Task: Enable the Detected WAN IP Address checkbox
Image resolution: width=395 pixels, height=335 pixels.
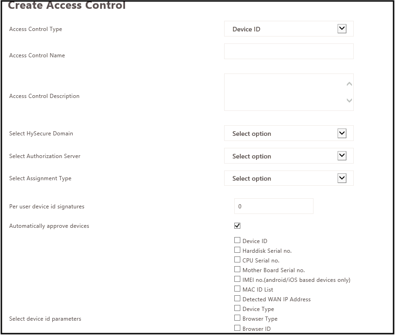Action: [237, 298]
